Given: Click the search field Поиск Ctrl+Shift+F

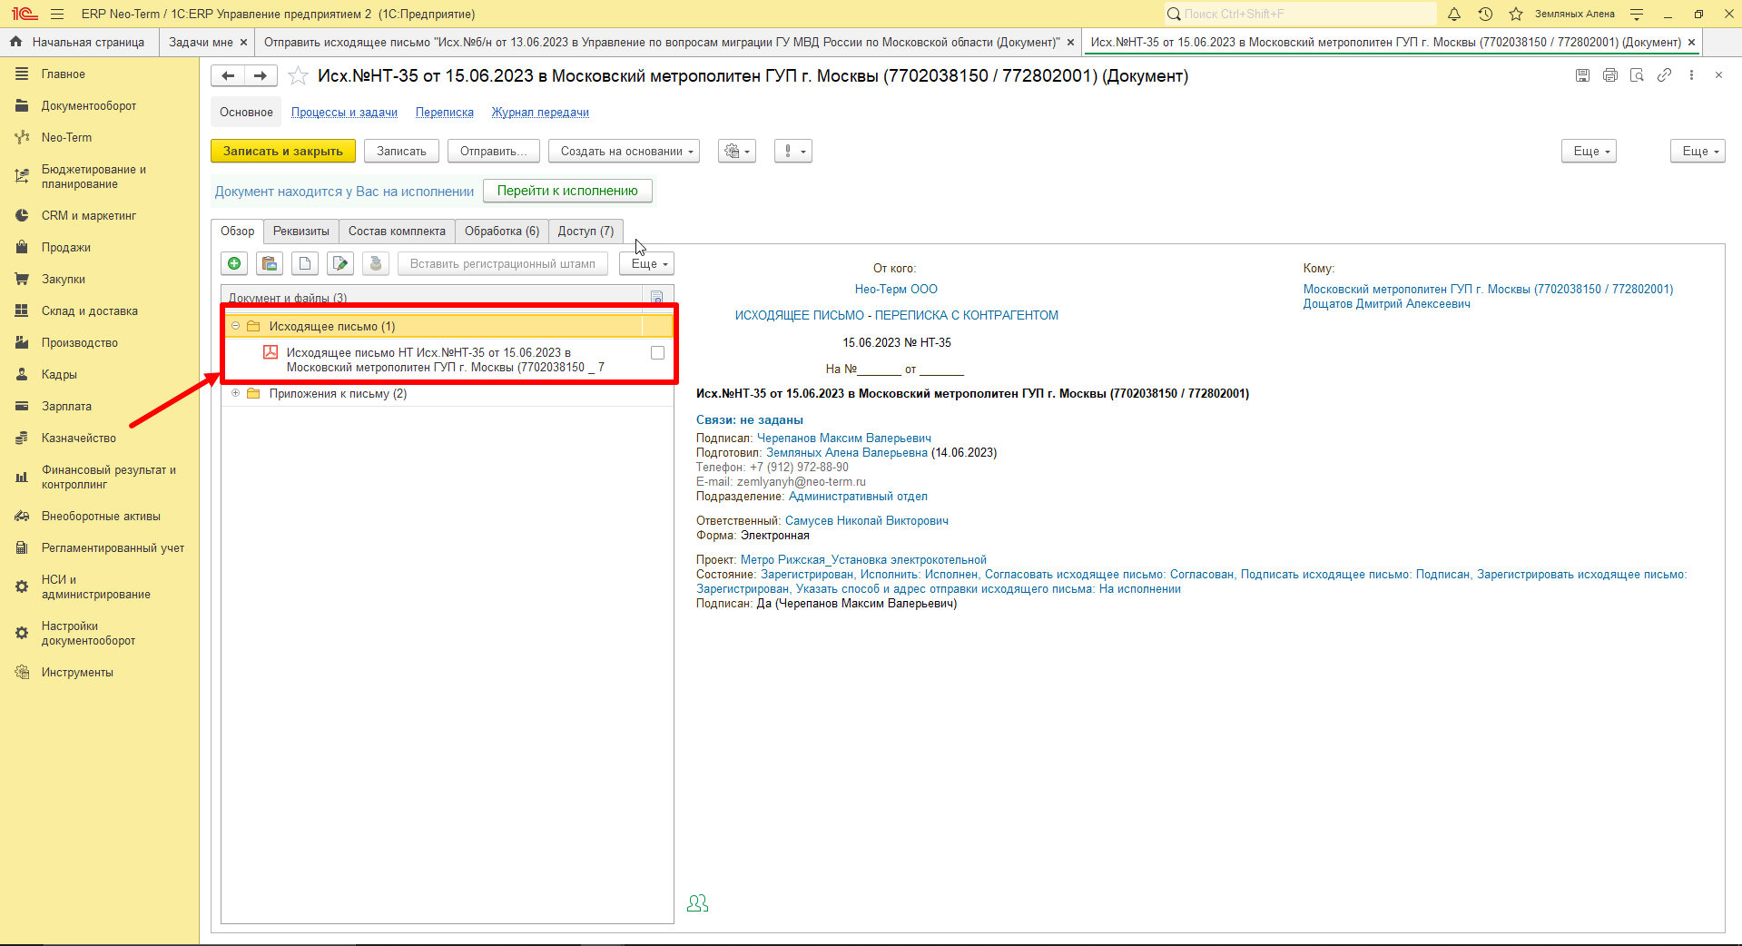Looking at the screenshot, I should [1300, 14].
